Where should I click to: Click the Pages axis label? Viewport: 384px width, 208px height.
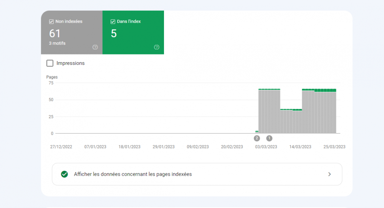(52, 77)
